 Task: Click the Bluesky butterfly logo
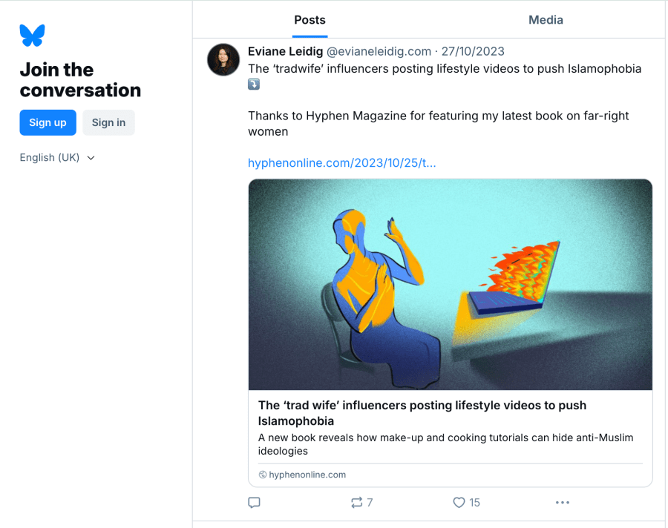point(32,35)
